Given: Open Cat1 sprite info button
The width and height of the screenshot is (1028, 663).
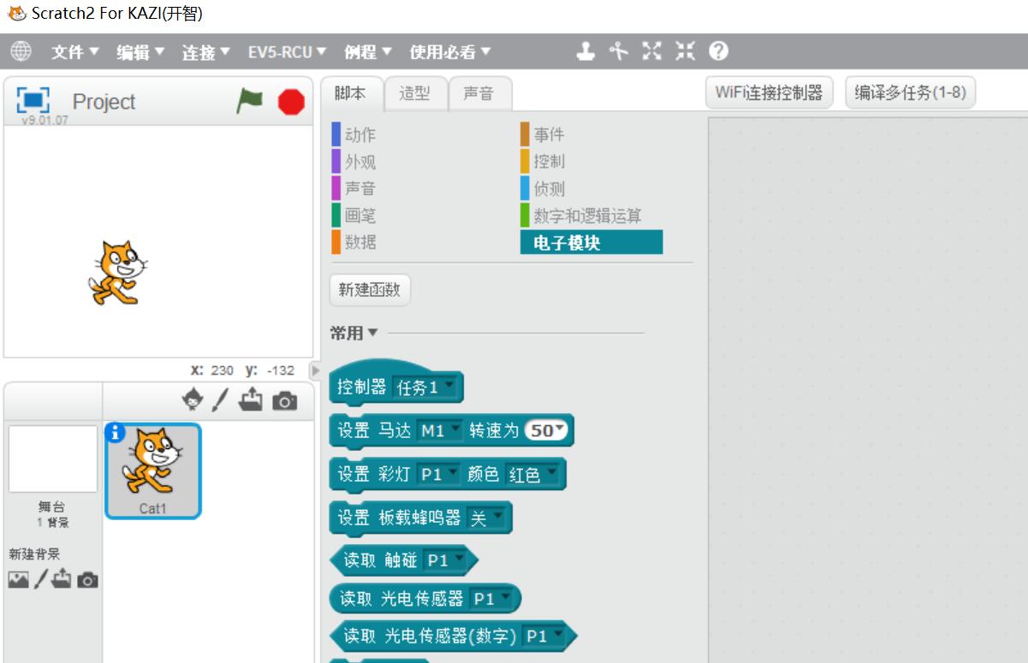Looking at the screenshot, I should point(115,434).
